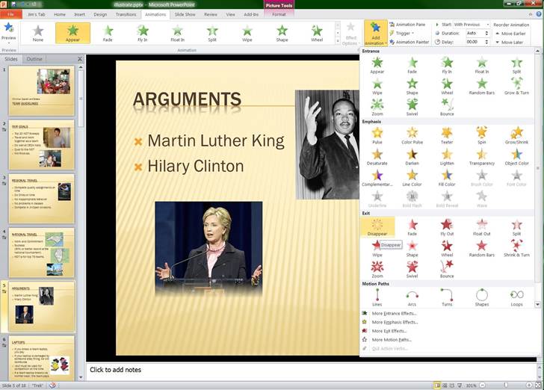
Task: Select slide 1 thumbnail
Action: click(42, 91)
